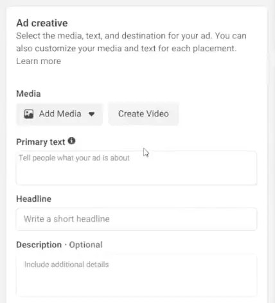This screenshot has height=303, width=275.
Task: Expand the Add Media caret arrow
Action: tap(92, 114)
